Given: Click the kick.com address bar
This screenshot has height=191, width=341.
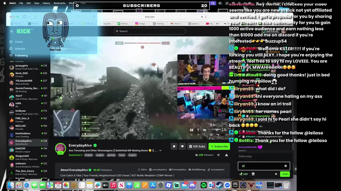Looking at the screenshot, I should click(149, 17).
